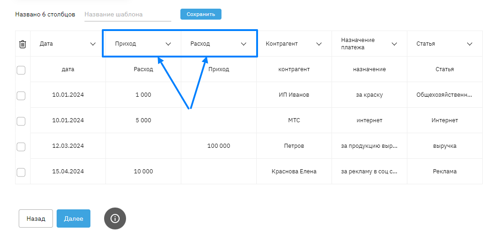Mark the Краснова Елена row checkbox
The height and width of the screenshot is (234, 490).
(21, 172)
